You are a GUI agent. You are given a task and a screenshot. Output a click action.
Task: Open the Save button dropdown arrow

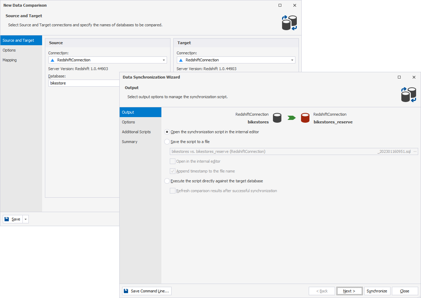[26, 219]
